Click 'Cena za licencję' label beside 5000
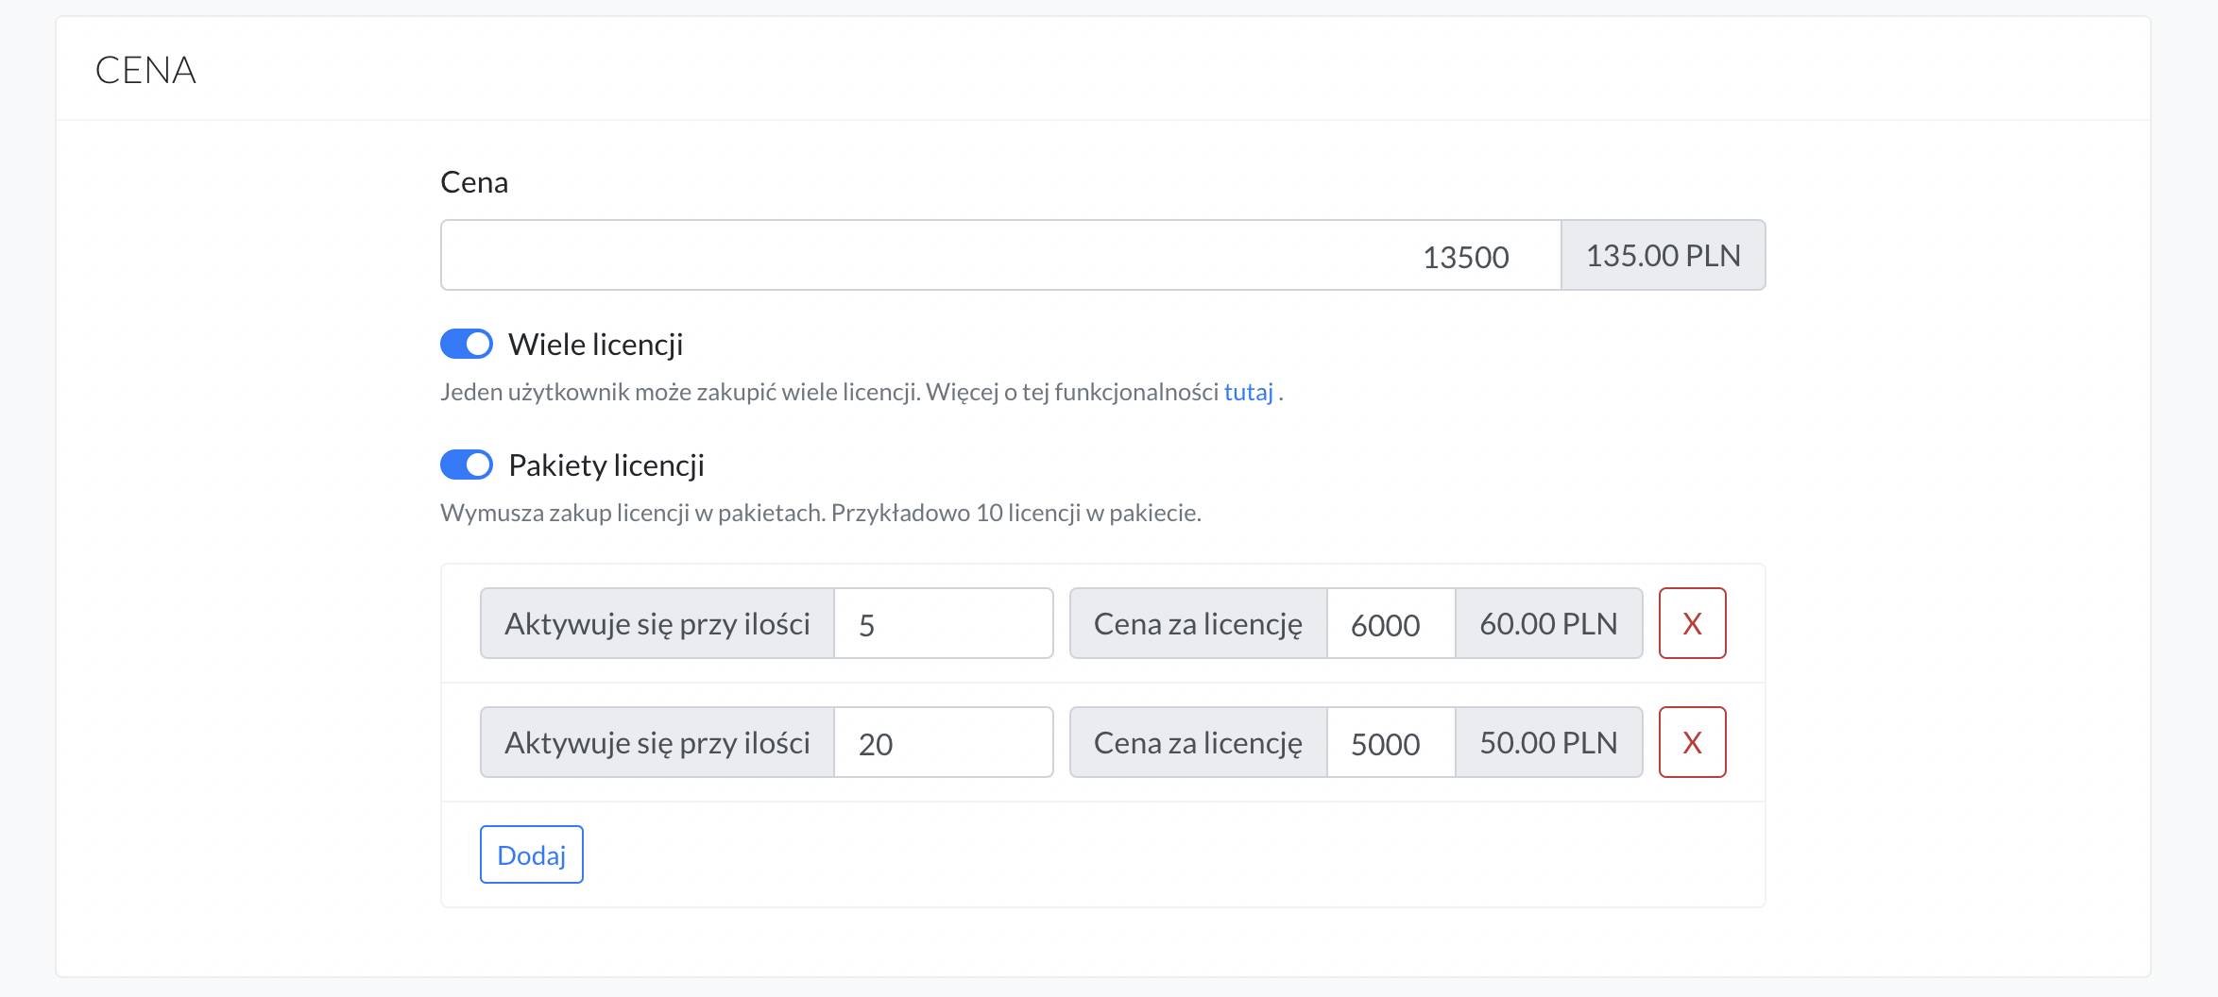 pyautogui.click(x=1198, y=742)
